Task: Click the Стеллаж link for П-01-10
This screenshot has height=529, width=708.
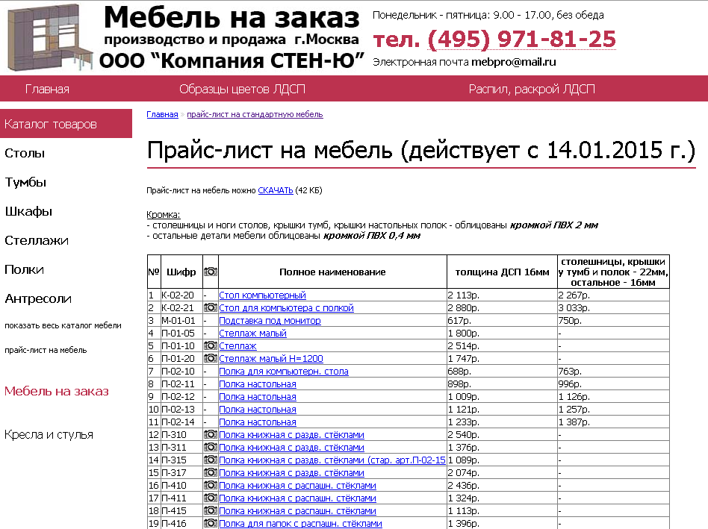Action: coord(237,345)
